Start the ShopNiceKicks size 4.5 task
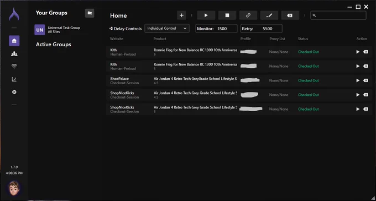 (x=358, y=95)
